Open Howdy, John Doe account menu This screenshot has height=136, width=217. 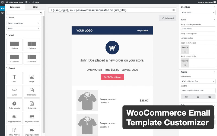point(207,2)
